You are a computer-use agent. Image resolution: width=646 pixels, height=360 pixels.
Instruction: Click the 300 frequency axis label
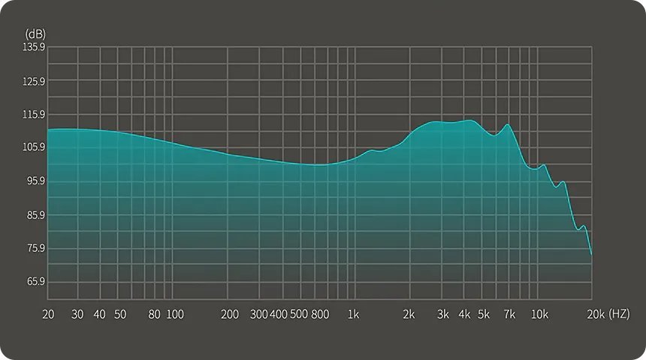(x=259, y=314)
